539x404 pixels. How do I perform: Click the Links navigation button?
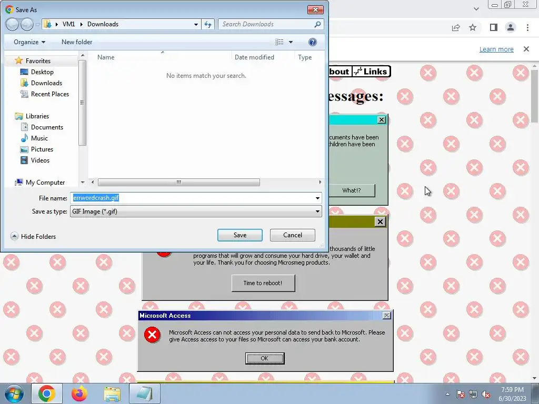click(x=371, y=72)
